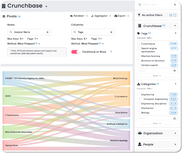
Task: Click the Engineering count badge
Action: click(173, 94)
